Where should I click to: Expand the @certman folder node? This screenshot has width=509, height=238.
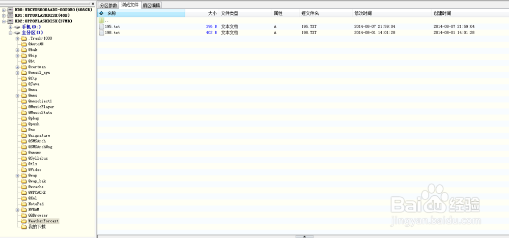point(17,67)
